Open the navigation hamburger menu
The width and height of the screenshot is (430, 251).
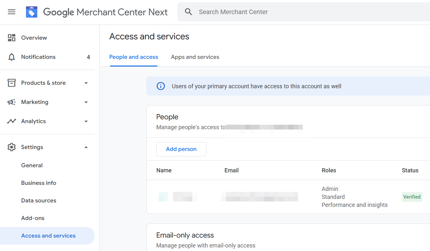point(12,12)
